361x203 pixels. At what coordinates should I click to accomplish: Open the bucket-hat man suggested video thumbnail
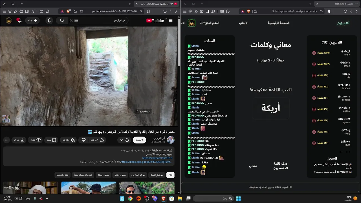coord(89,188)
